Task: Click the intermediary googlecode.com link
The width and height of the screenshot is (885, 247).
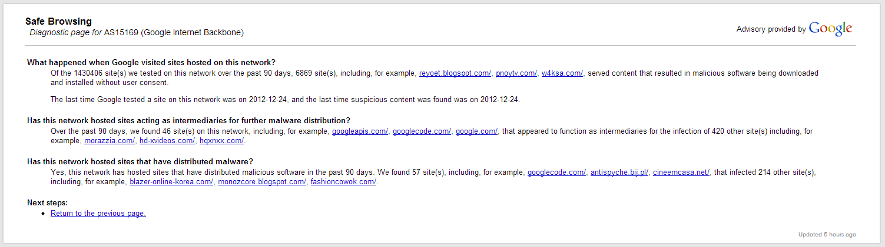Action: pyautogui.click(x=422, y=131)
